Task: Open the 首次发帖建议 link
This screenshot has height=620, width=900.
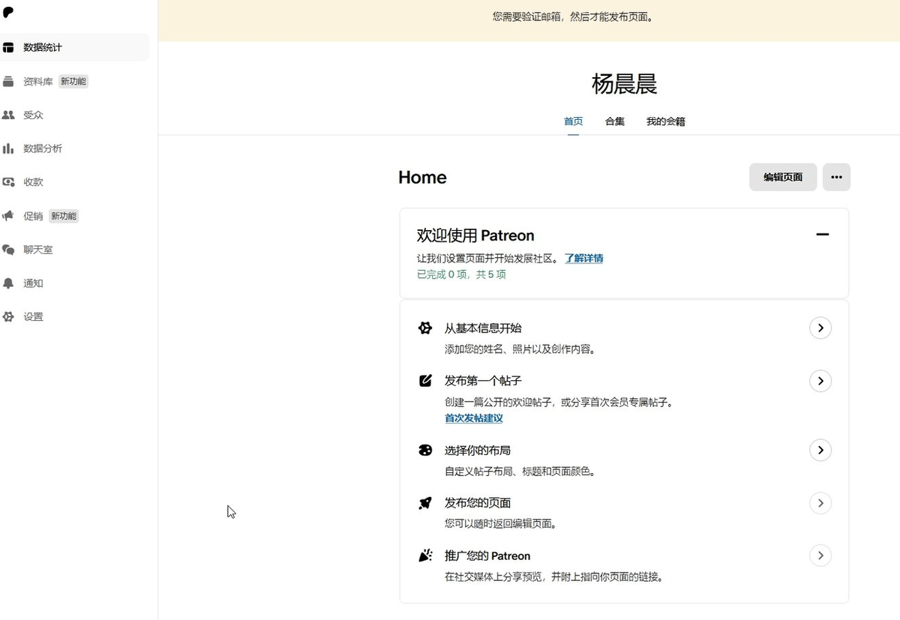Action: (x=474, y=418)
